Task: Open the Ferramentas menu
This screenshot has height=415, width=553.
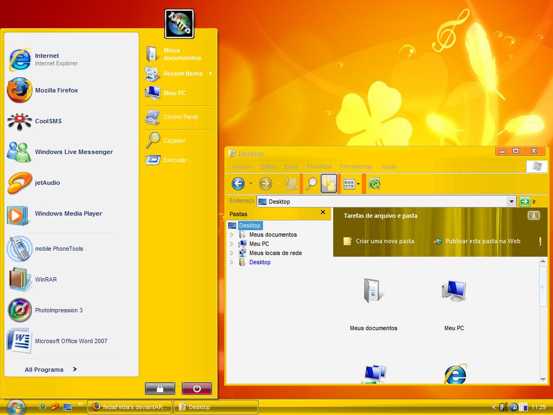Action: tap(356, 166)
